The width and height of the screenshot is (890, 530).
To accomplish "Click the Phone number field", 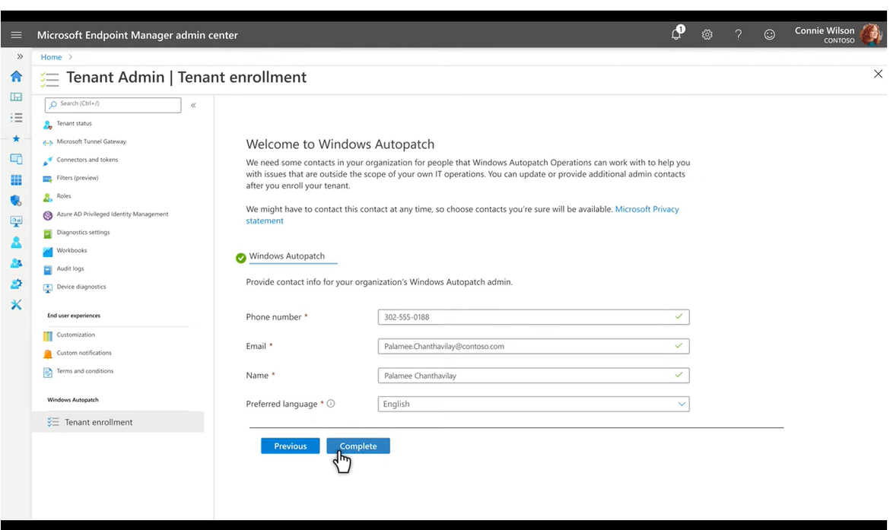I will (533, 317).
